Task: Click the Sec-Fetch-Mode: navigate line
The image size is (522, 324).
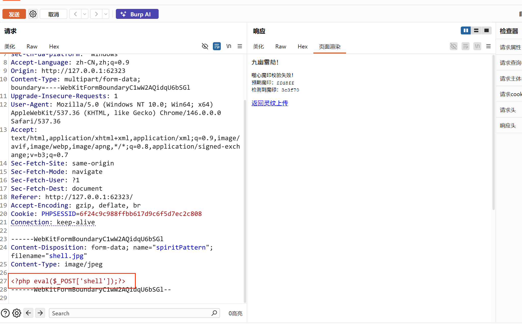Action: (x=57, y=172)
